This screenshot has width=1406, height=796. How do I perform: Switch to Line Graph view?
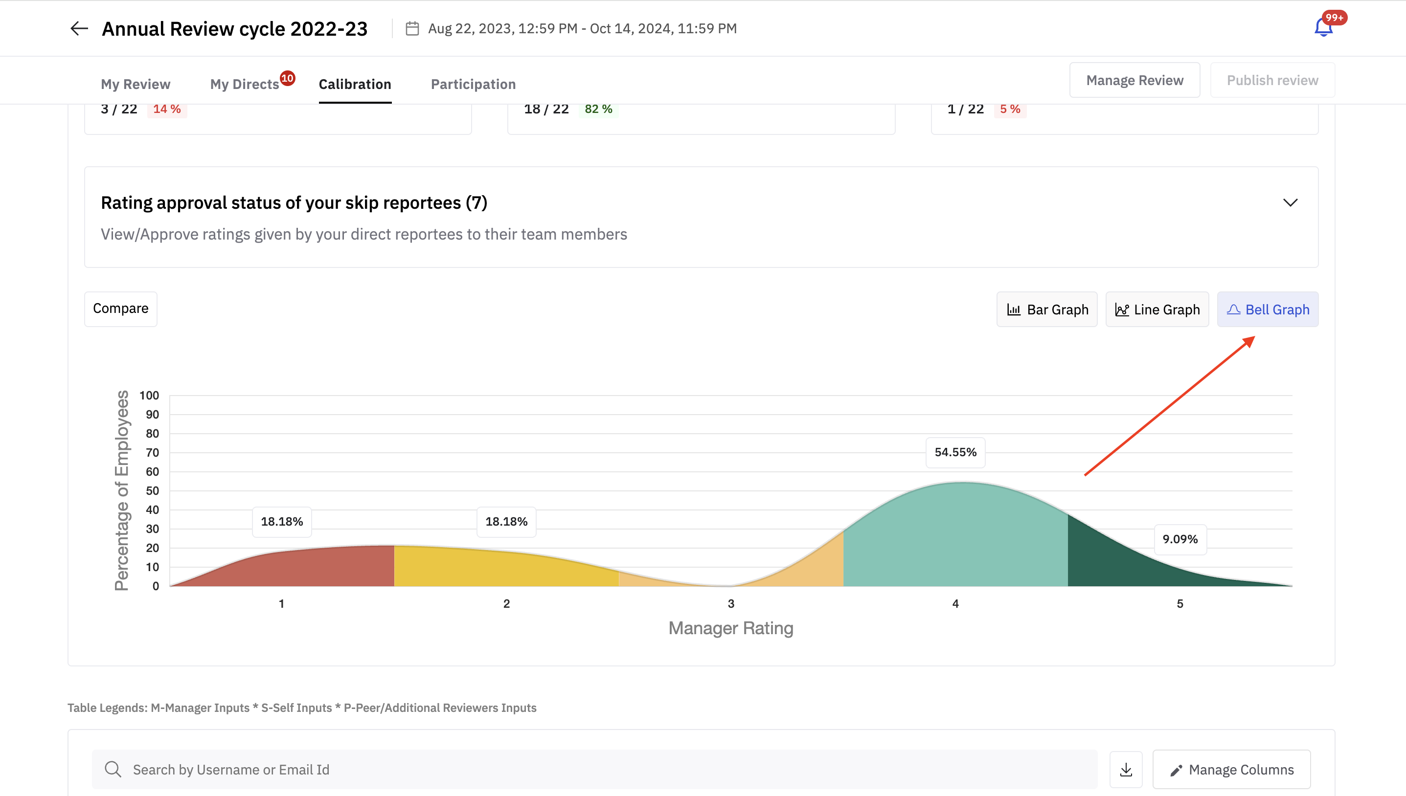point(1157,310)
